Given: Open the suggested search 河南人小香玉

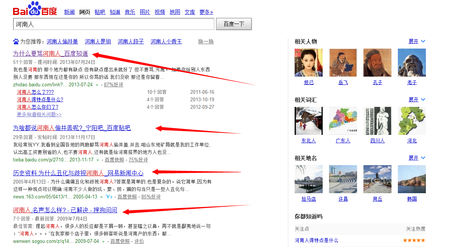Looking at the screenshot, I should coord(166,41).
